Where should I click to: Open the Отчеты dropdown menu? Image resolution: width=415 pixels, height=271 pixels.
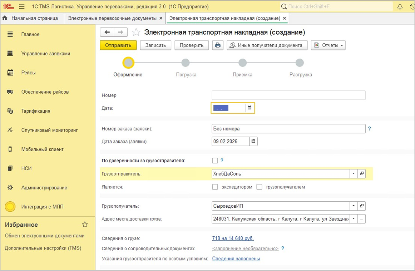point(328,45)
